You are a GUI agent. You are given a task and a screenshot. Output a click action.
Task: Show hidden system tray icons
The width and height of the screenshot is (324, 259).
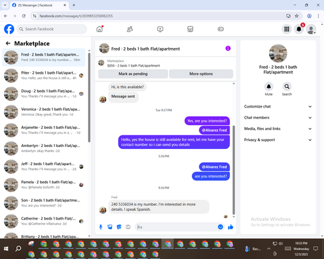(268, 249)
